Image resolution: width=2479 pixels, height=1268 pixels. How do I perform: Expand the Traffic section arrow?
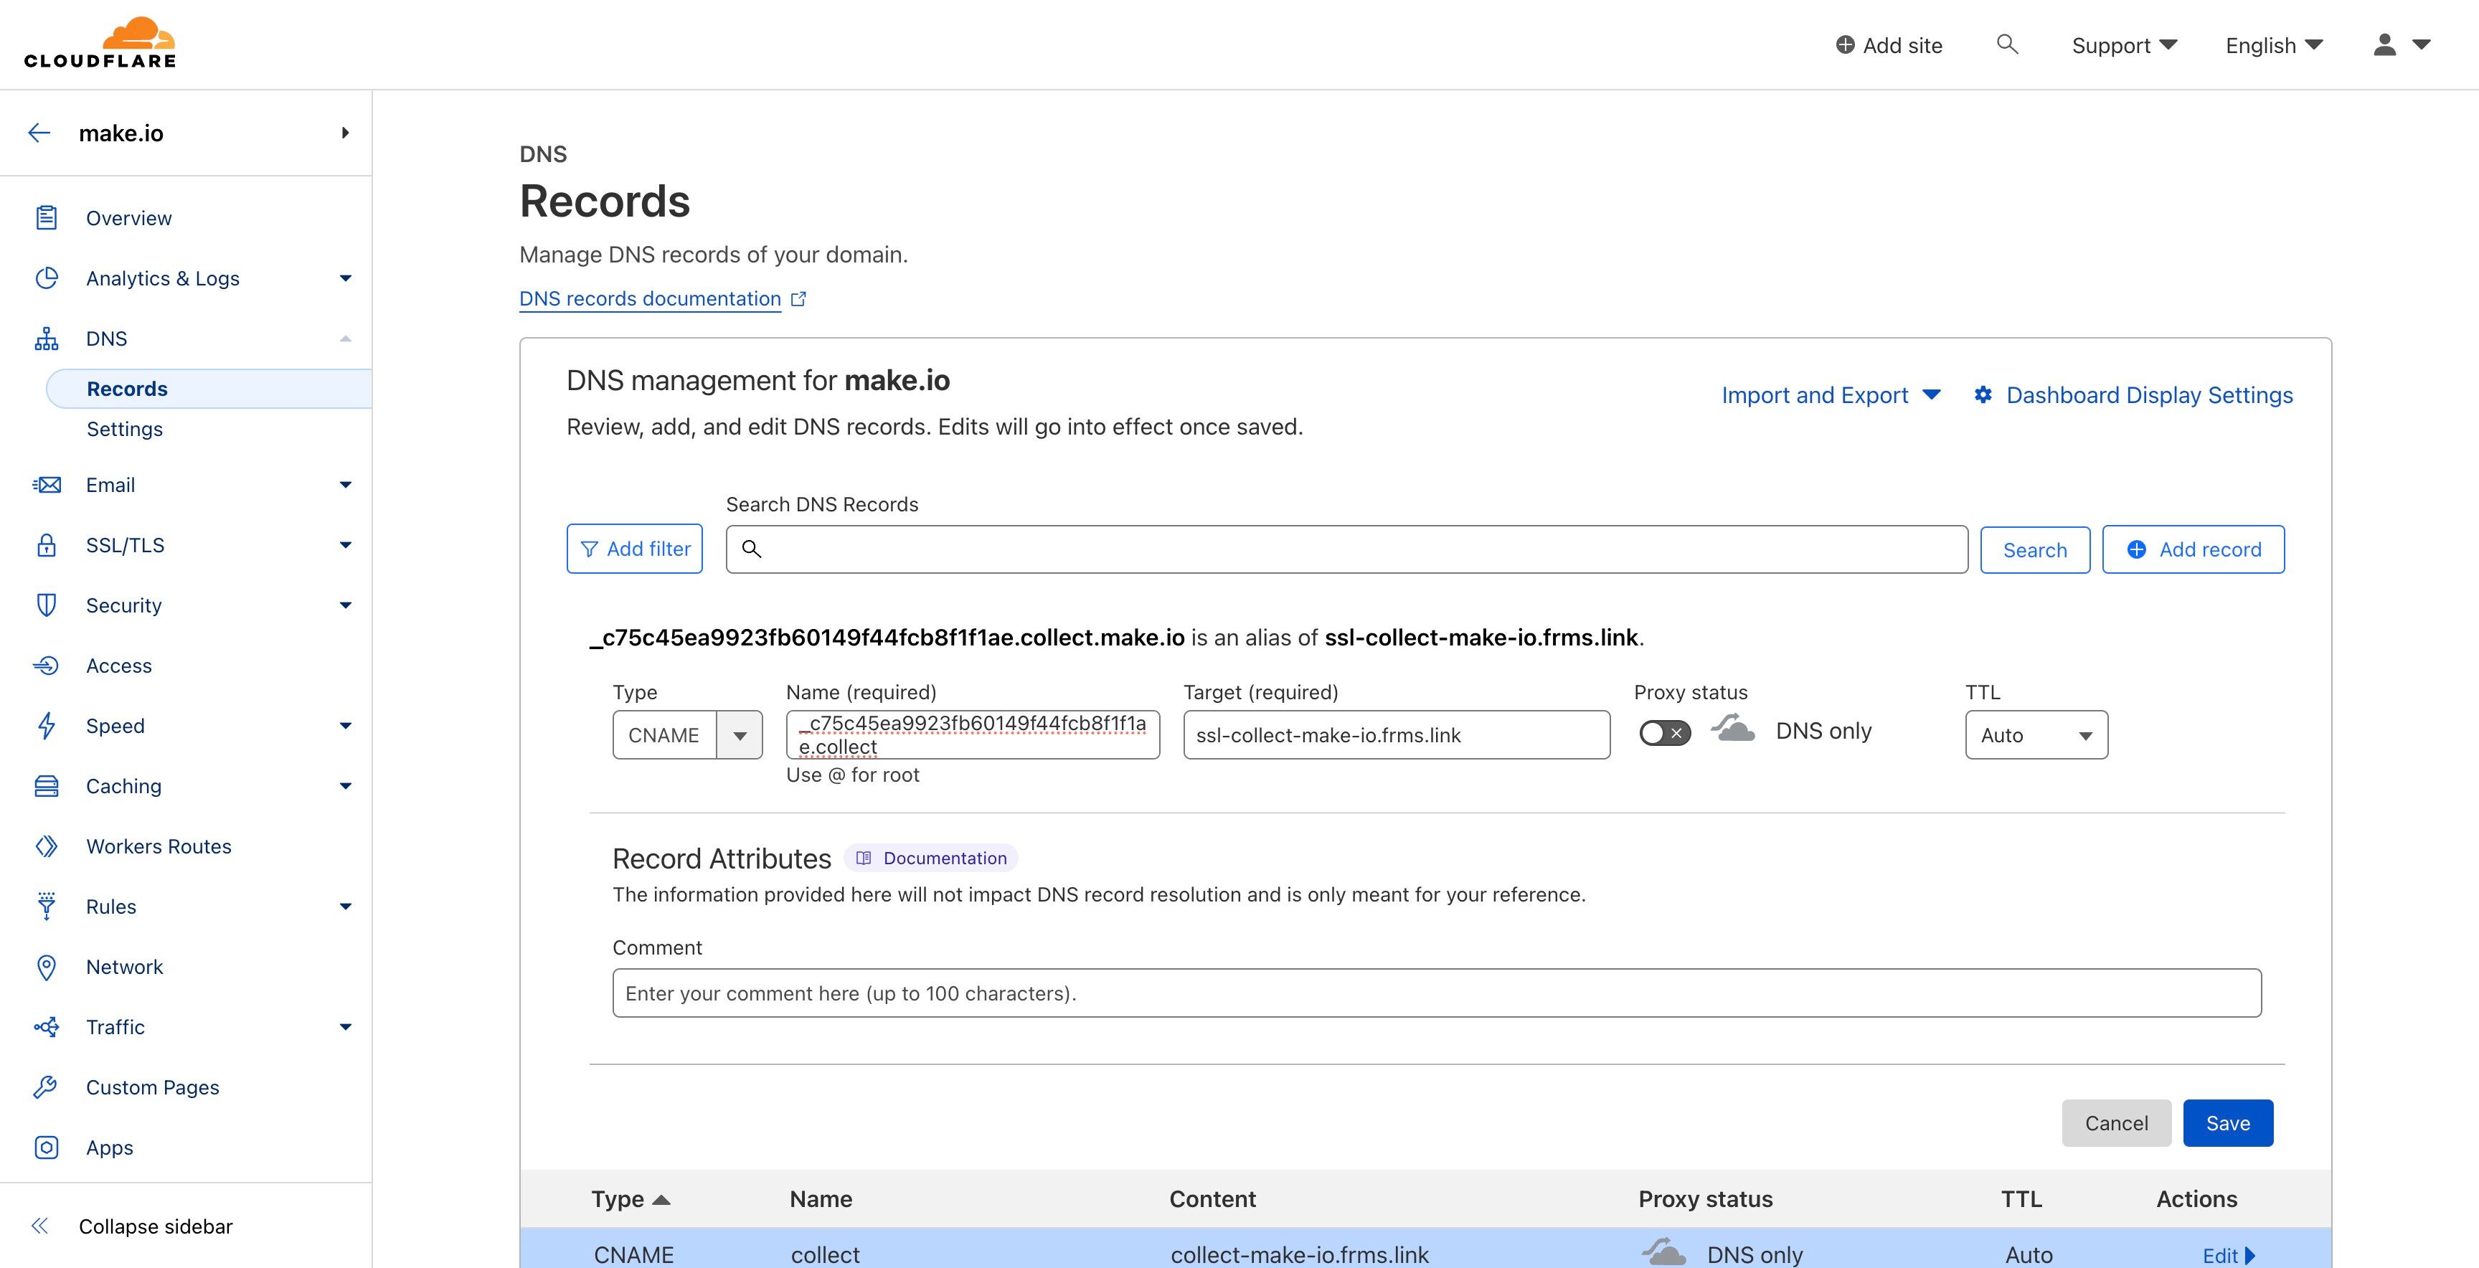346,1028
